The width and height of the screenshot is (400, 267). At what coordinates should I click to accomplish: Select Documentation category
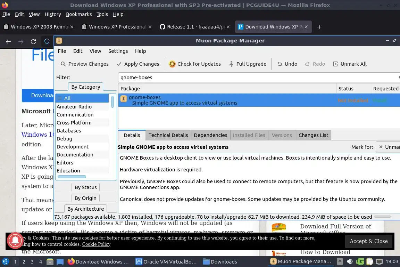point(82,155)
